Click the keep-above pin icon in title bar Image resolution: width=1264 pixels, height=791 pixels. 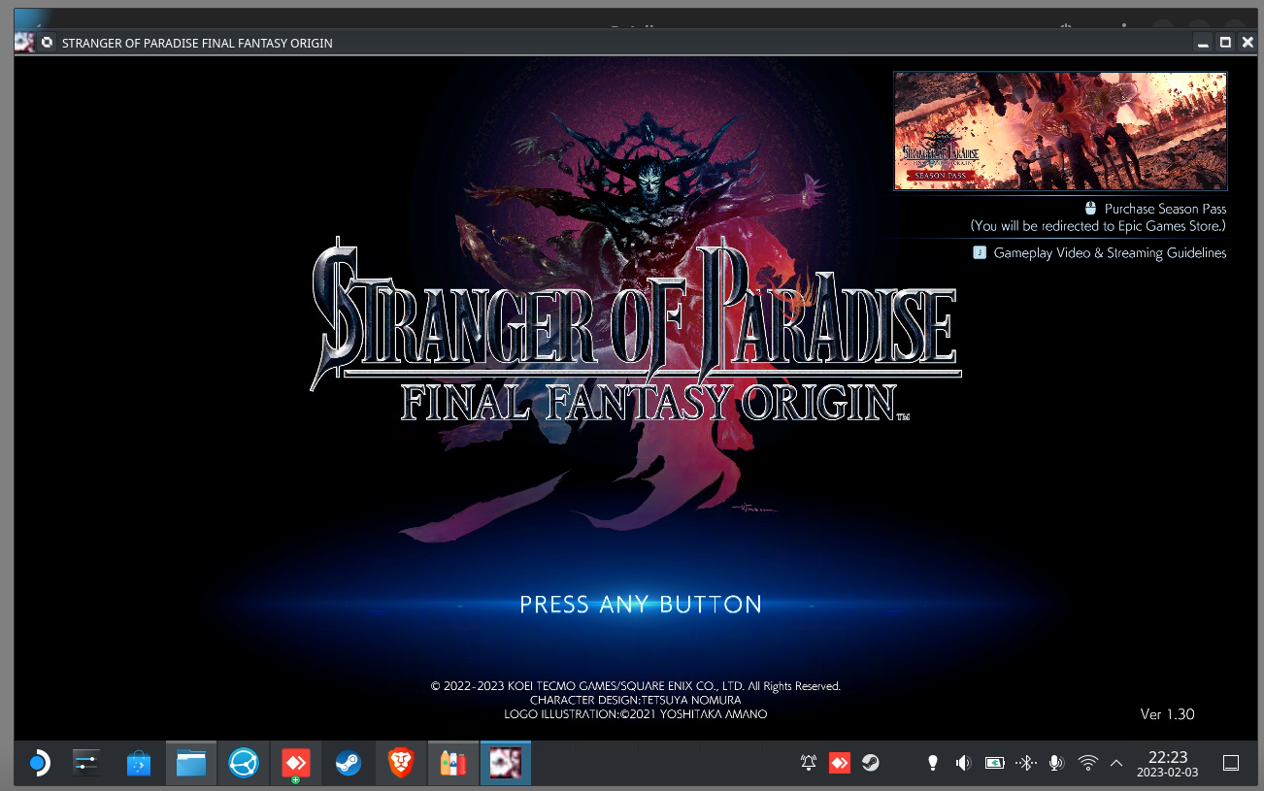click(x=47, y=43)
